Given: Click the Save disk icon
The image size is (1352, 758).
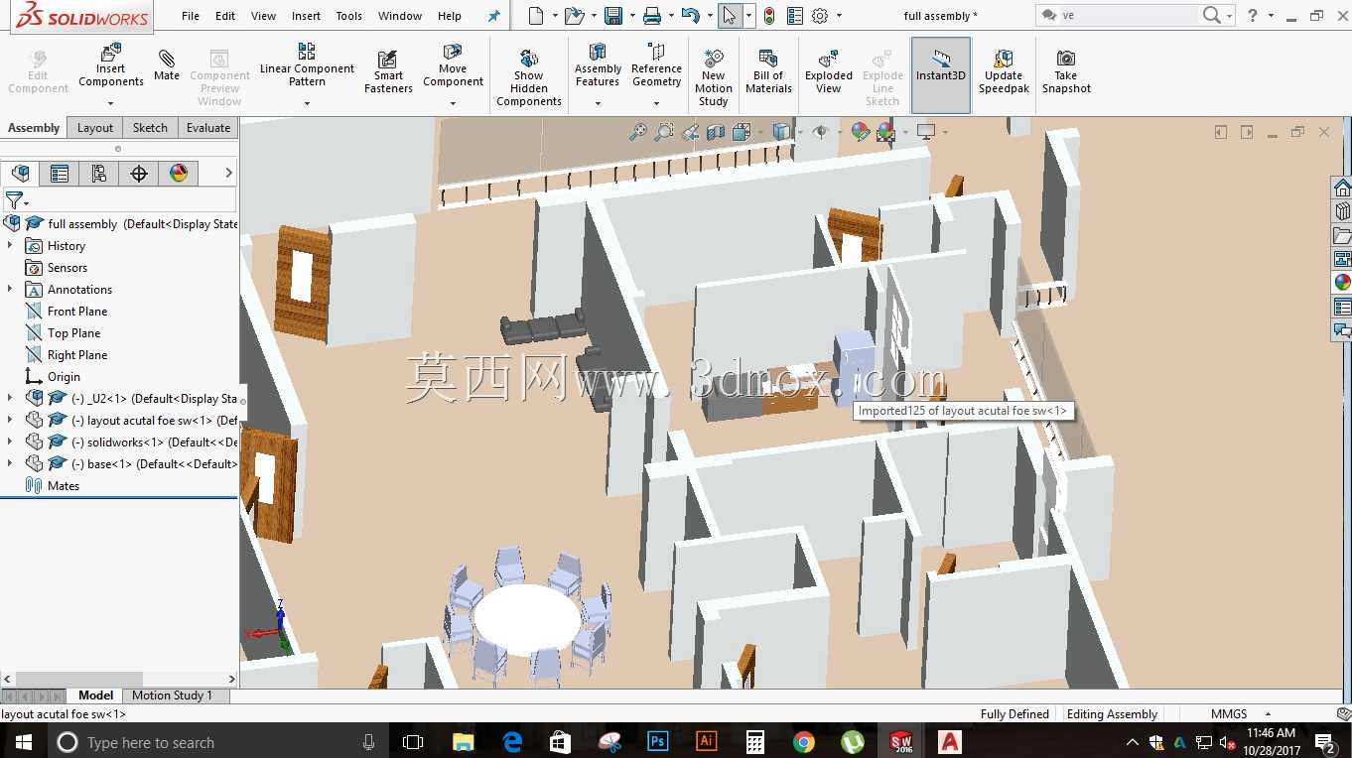Looking at the screenshot, I should tap(612, 16).
